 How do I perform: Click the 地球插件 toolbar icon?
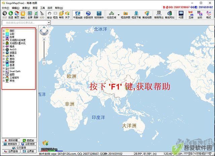(99, 15)
